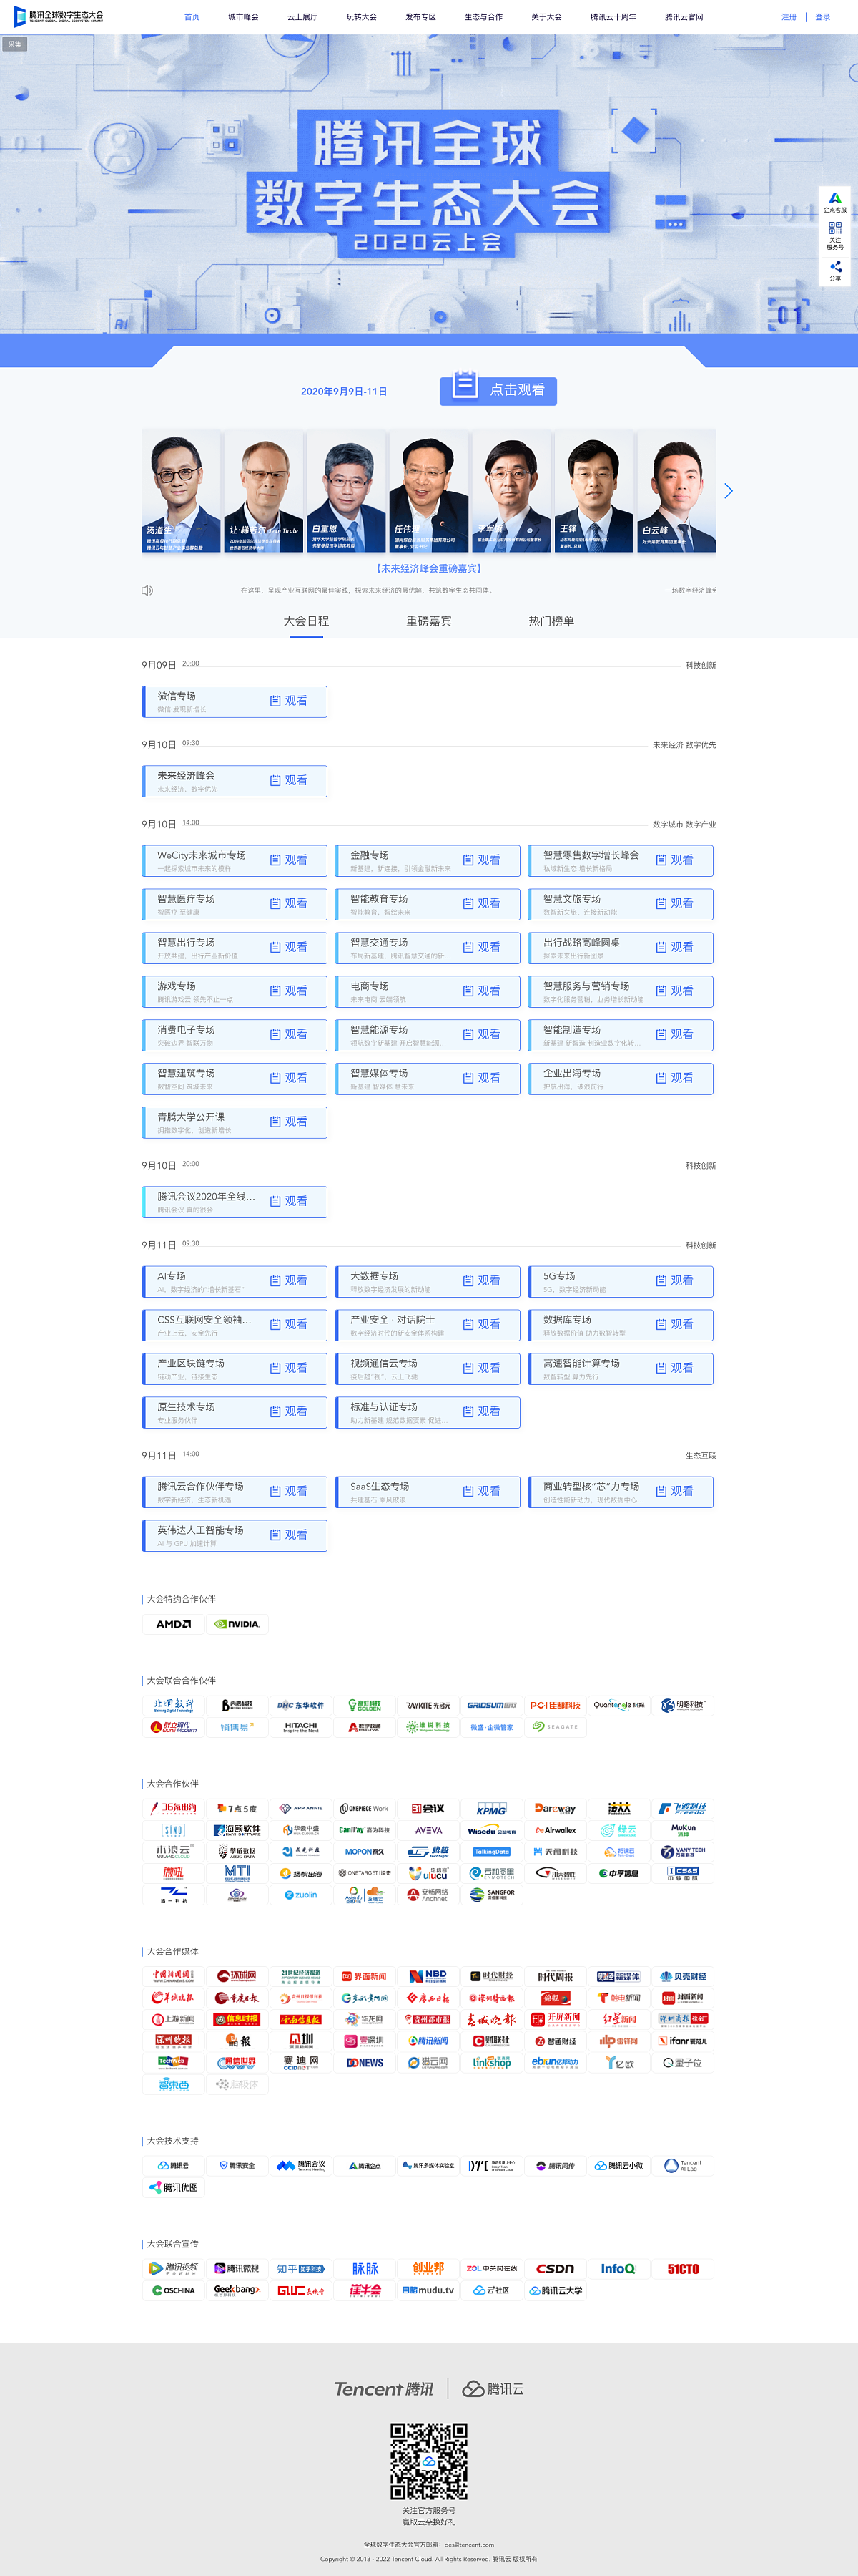Open the Airwallex partner logo

(556, 1830)
